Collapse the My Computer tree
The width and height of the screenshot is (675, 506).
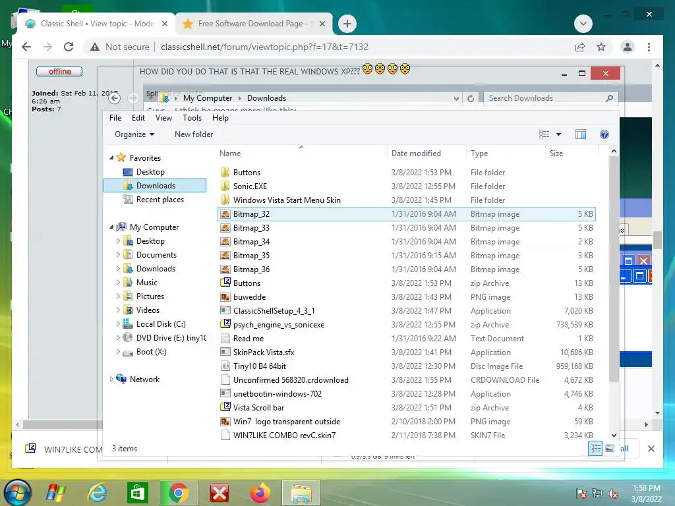[111, 227]
